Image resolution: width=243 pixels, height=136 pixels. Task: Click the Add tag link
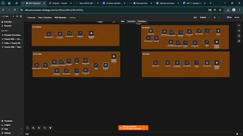coord(72,18)
